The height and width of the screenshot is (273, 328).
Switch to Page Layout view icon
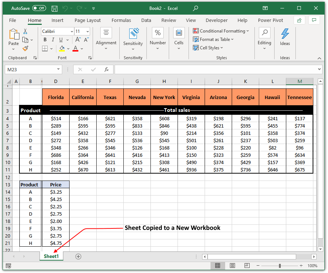coord(232,266)
